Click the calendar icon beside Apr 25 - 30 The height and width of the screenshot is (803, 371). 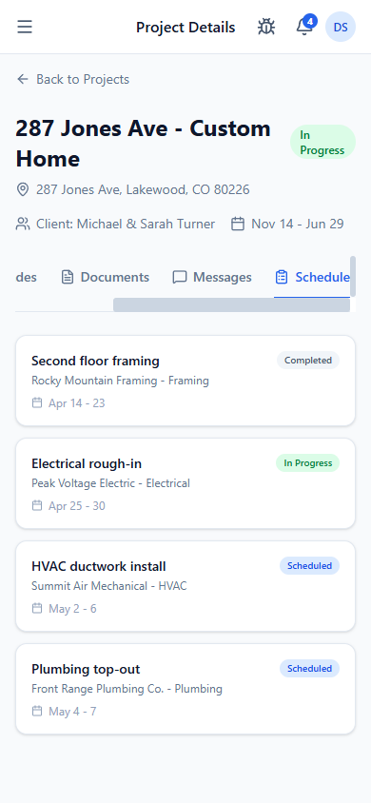[37, 506]
